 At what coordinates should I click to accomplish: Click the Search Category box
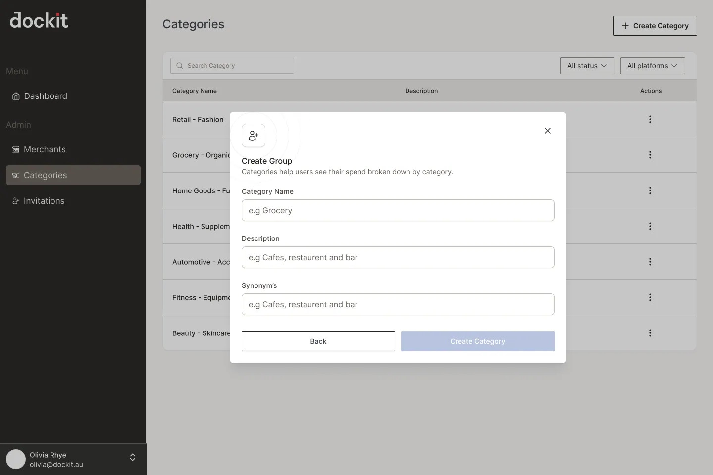[232, 66]
